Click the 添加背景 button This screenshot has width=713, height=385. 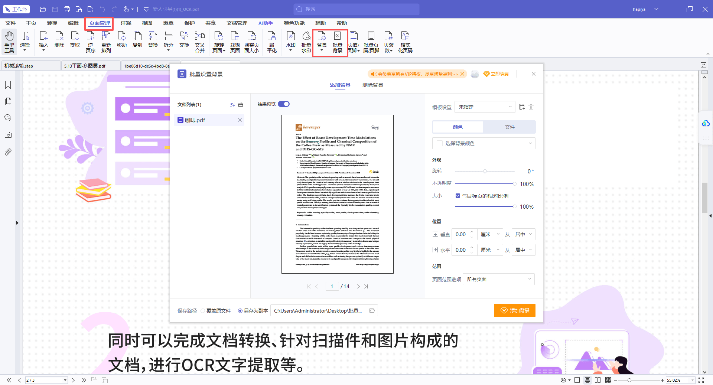click(x=514, y=310)
